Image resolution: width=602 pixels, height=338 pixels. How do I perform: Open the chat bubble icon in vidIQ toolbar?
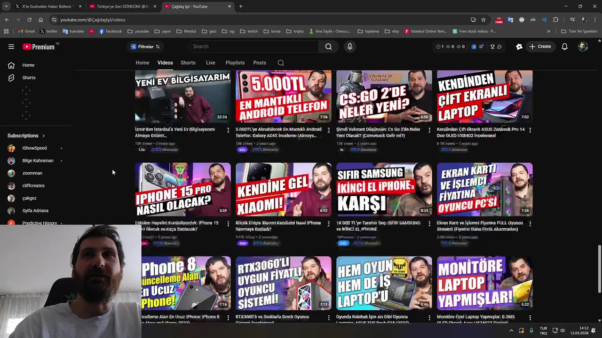[499, 46]
